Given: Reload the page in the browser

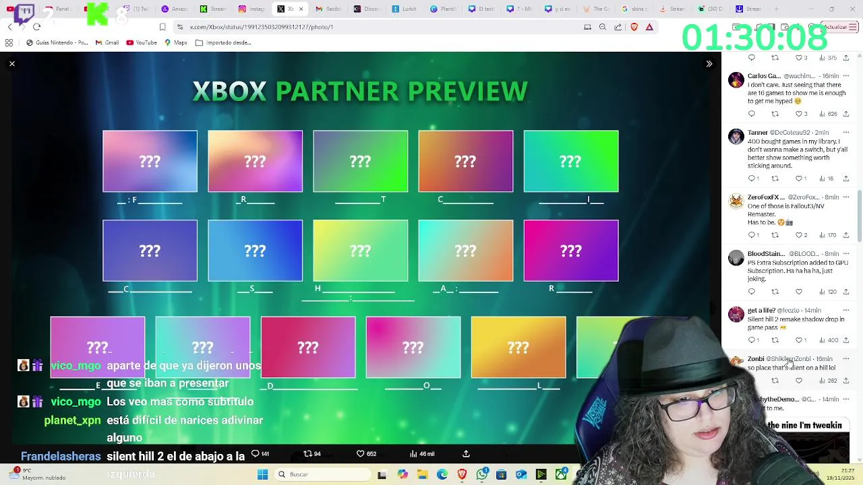Looking at the screenshot, I should (x=36, y=27).
